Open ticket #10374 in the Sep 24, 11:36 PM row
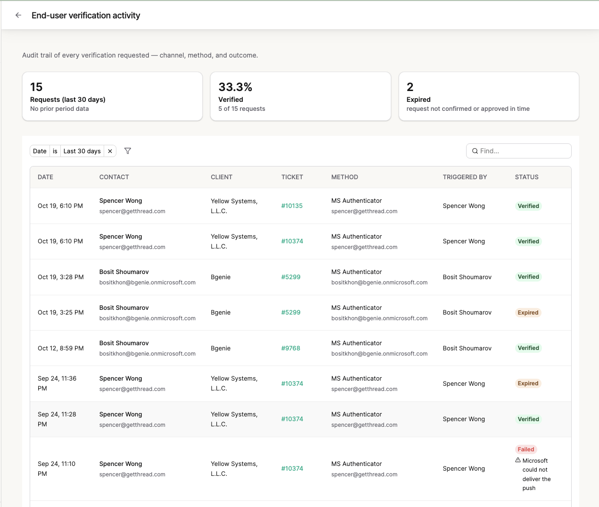Screen dimensions: 599x507 (292, 384)
